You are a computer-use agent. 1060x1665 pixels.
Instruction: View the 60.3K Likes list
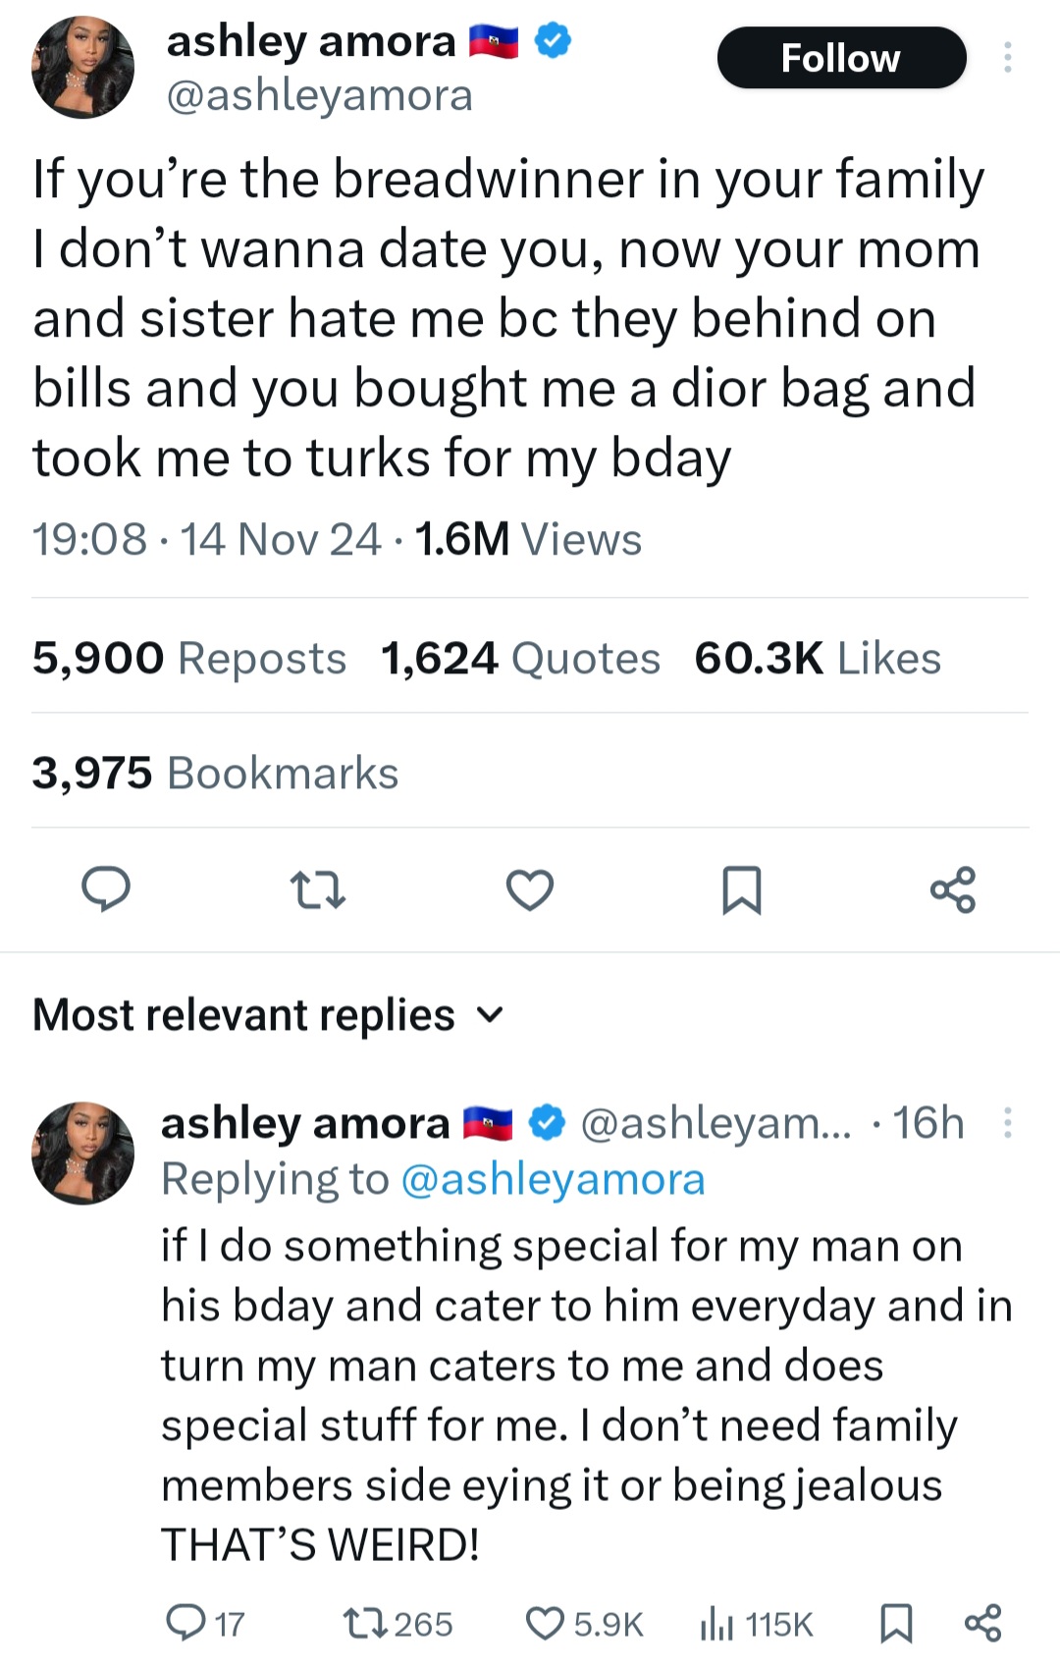click(x=817, y=658)
